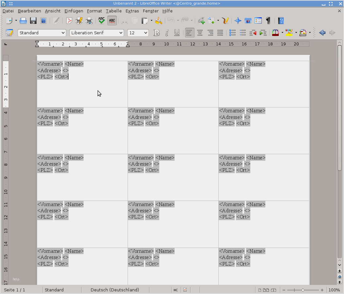The height and width of the screenshot is (294, 344).
Task: Open the Einfügen menu
Action: tap(74, 11)
